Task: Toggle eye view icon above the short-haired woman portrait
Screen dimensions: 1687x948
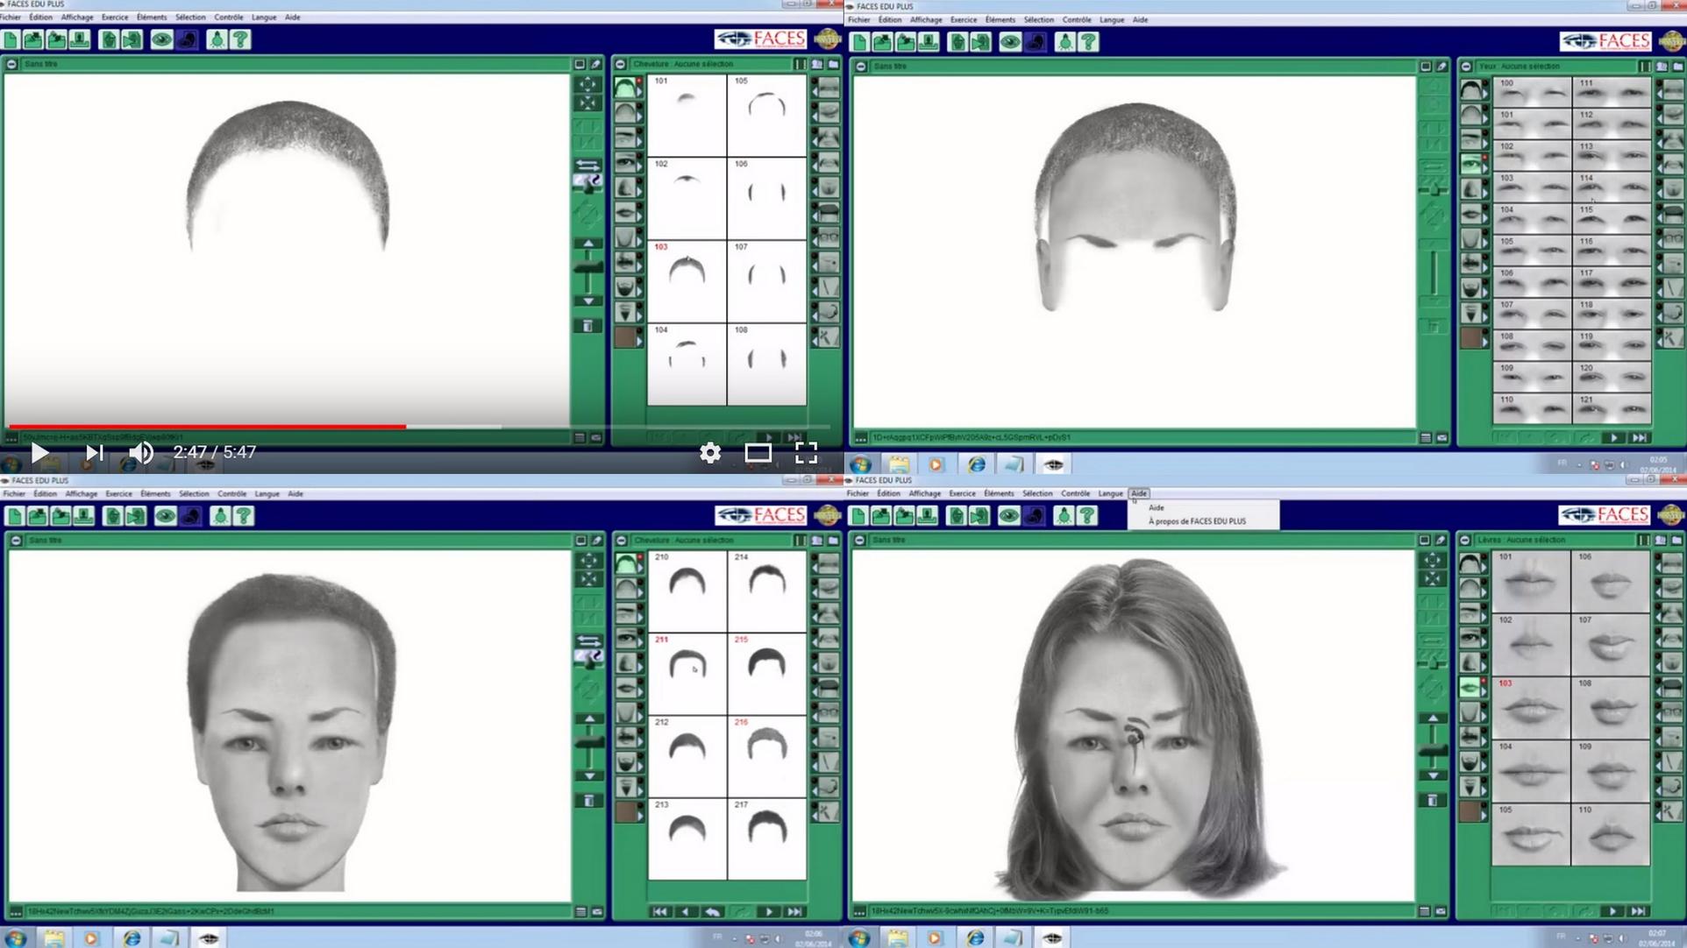Action: [165, 516]
